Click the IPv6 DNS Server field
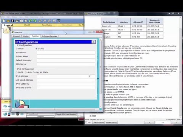This screenshot has height=137, width=183. coord(66,88)
